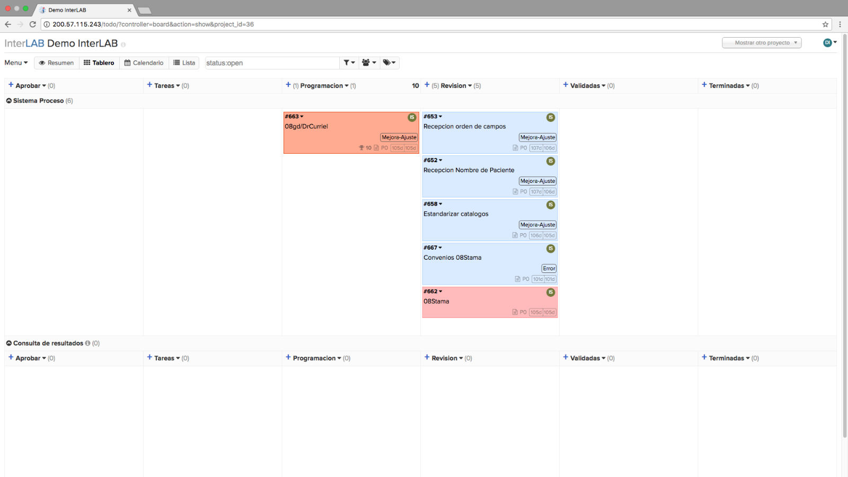The height and width of the screenshot is (477, 848).
Task: Open the #653 task dropdown menu
Action: 433,117
